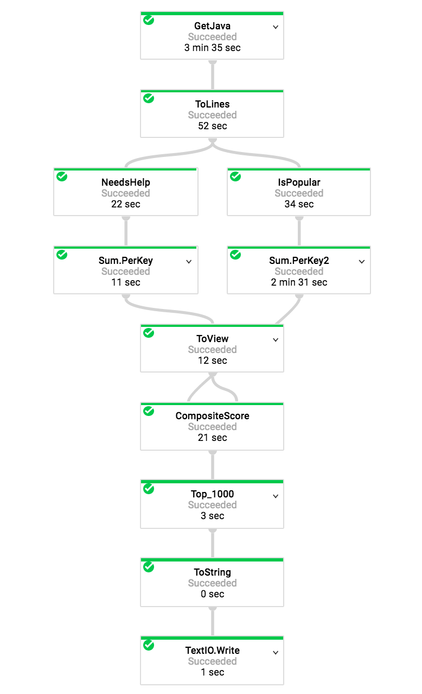
Task: Click the success check icon on GetJava
Action: click(x=149, y=20)
